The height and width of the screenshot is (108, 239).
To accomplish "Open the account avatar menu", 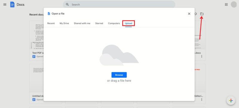I will click(234, 4).
